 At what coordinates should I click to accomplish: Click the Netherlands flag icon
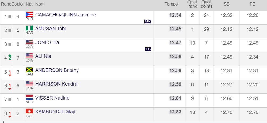pos(29,97)
